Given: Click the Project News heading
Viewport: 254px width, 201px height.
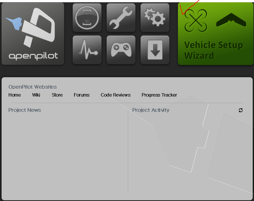Looking at the screenshot, I should click(x=25, y=110).
